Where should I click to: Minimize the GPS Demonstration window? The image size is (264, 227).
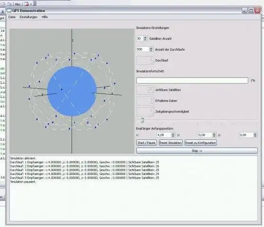click(x=245, y=10)
